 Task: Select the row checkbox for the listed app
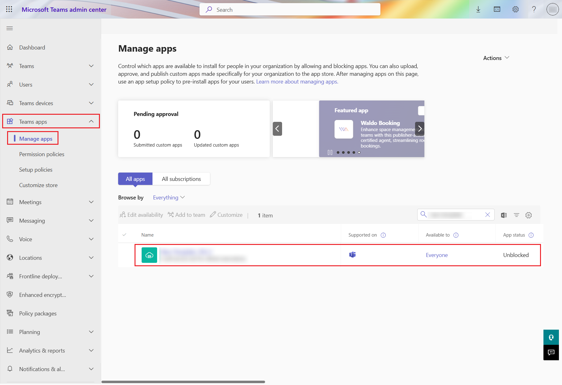(x=125, y=255)
